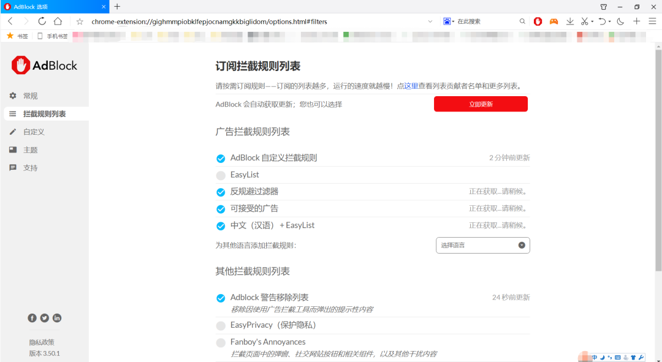Click the undo restore-closed-page arrow icon
Screen dimensions: 662x362
click(x=603, y=21)
